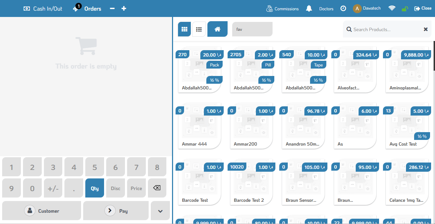Select Disc numpad mode
This screenshot has width=435, height=224.
click(115, 188)
